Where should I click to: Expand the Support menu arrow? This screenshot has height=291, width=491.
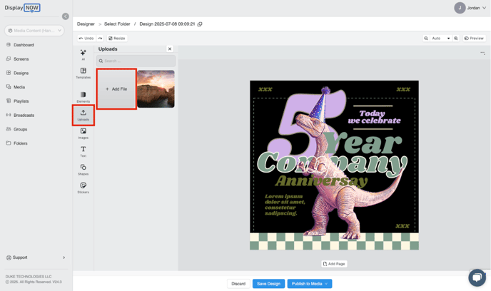coord(64,257)
